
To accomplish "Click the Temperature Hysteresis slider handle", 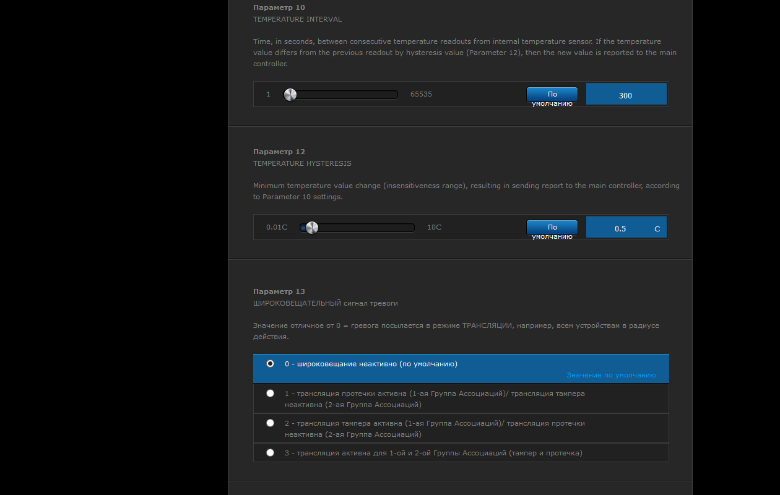I will (x=312, y=228).
